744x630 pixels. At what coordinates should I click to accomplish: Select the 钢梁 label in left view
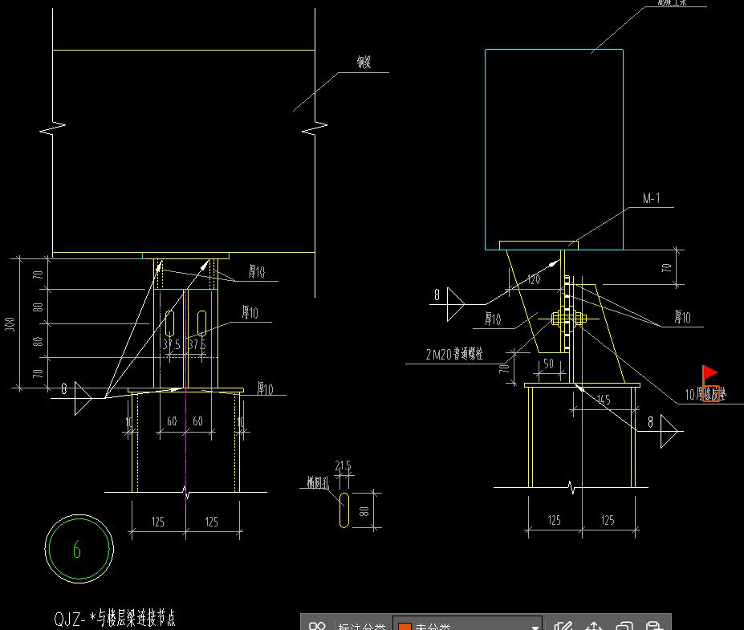coord(364,62)
